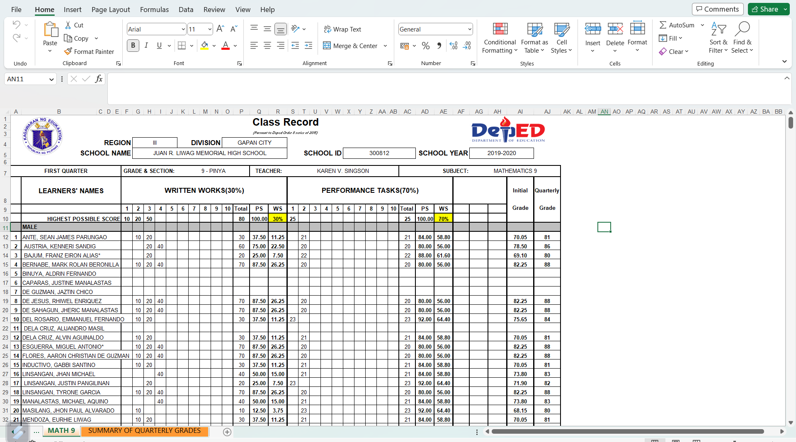Collapse the ribbon with the chevron
The image size is (796, 442).
tap(784, 61)
